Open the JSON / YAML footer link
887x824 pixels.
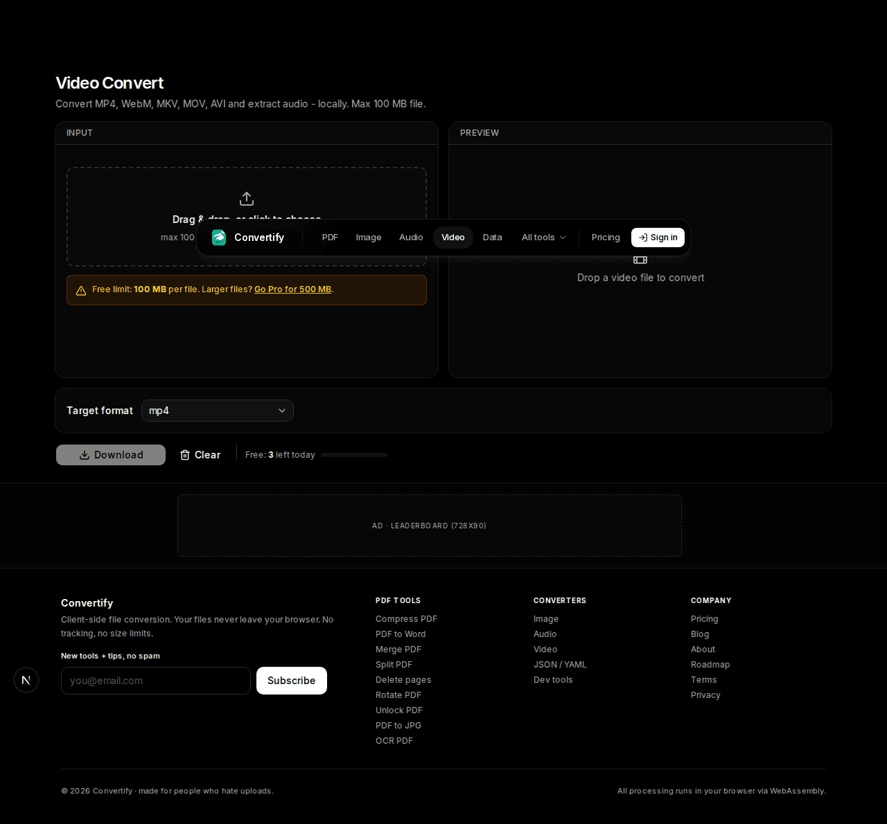tap(560, 665)
